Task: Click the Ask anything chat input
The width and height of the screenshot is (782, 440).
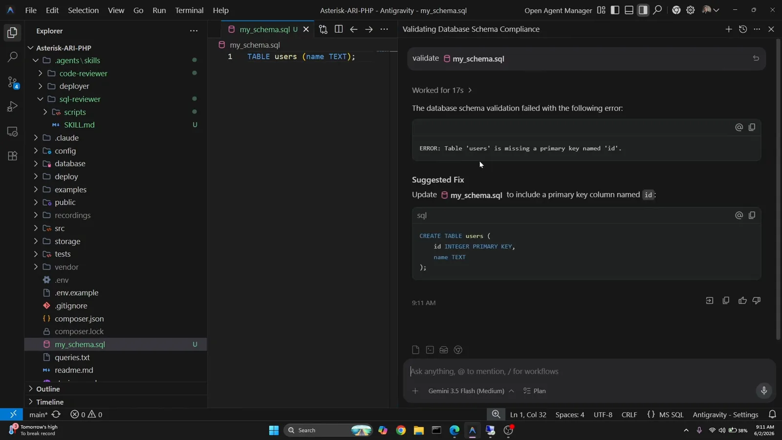Action: pos(589,372)
